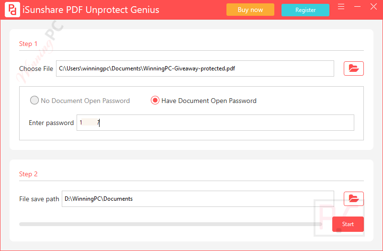383x251 pixels.
Task: Open the hamburger menu icon
Action: point(341,7)
